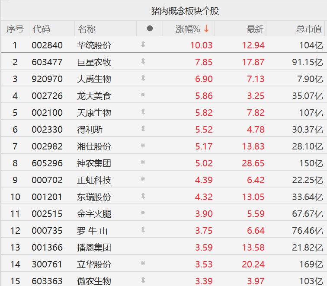Click the marker icon in 华统股份 row
The image size is (327, 286).
(x=143, y=44)
